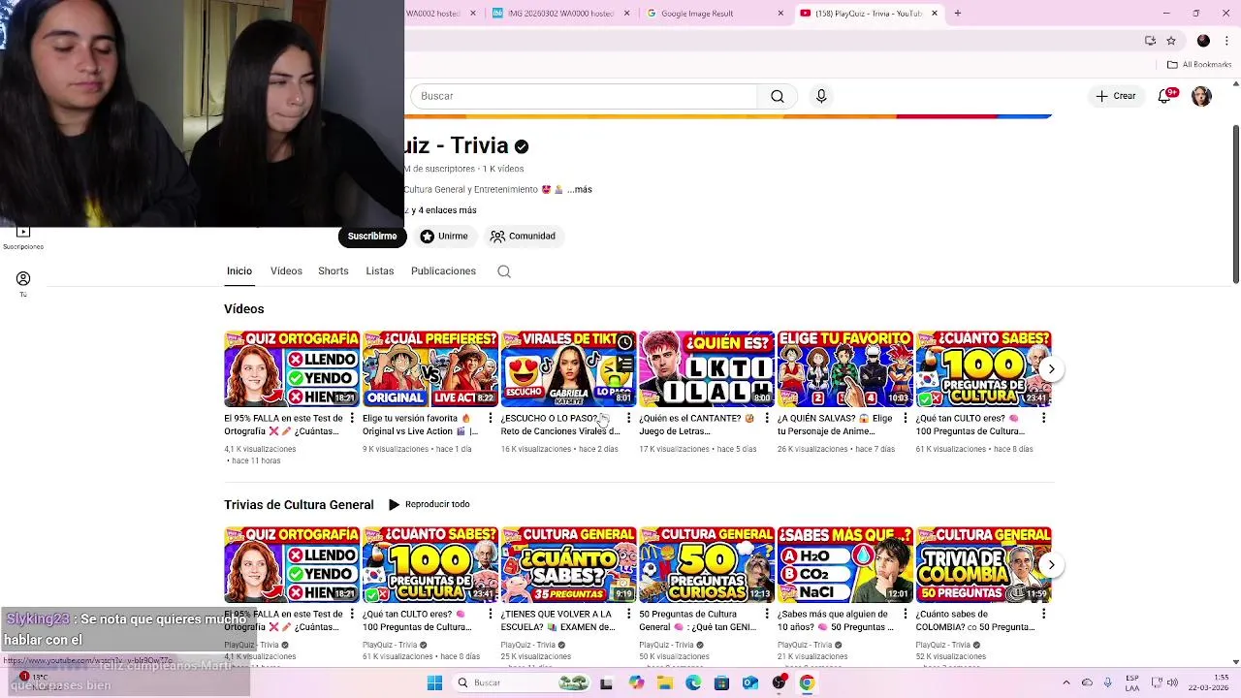Switch to the Listas channel tab
This screenshot has width=1241, height=698.
coord(379,270)
